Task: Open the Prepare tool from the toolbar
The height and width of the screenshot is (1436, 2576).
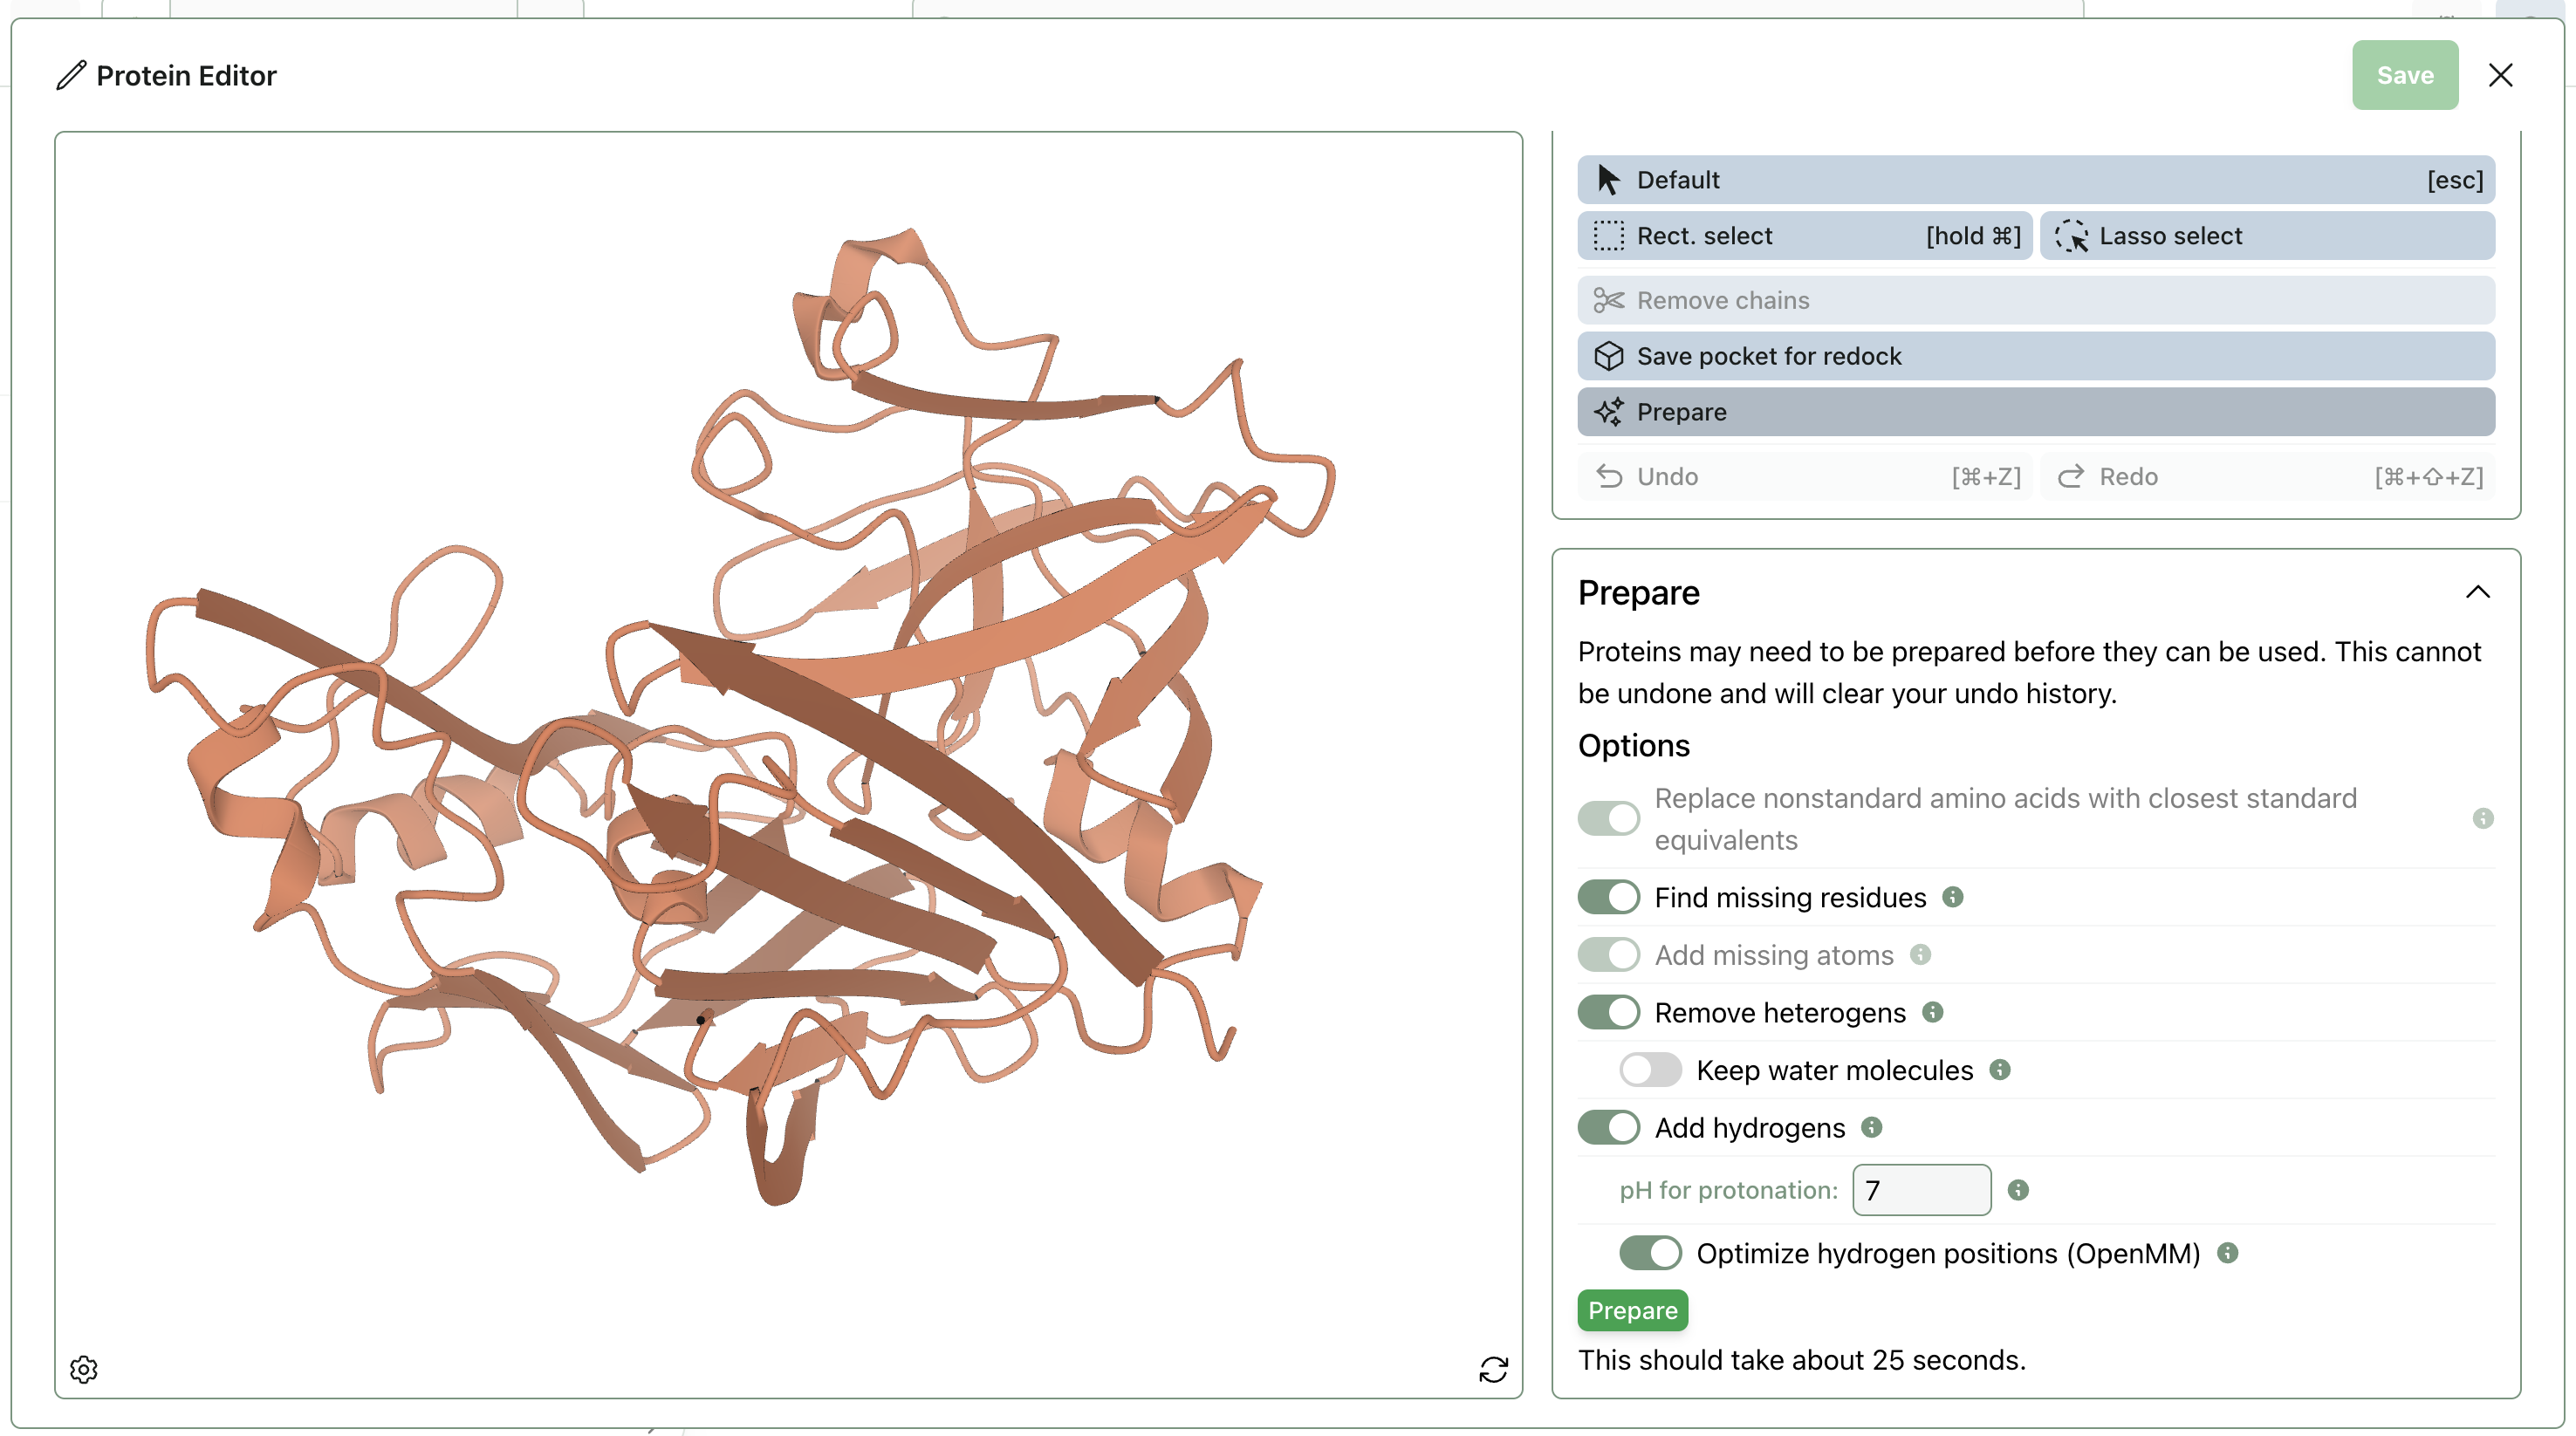Action: [x=2035, y=411]
